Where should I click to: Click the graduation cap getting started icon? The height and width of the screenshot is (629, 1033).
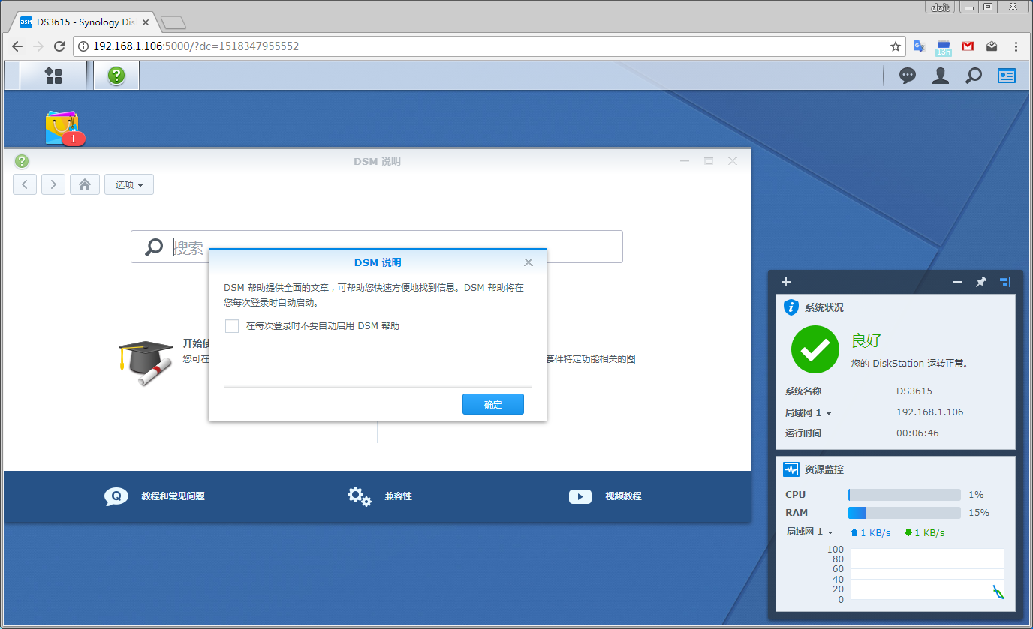tap(146, 362)
